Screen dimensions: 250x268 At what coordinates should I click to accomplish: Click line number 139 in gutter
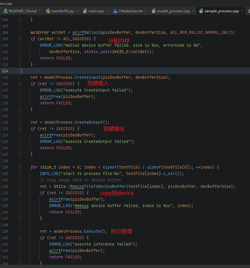click(x=5, y=232)
